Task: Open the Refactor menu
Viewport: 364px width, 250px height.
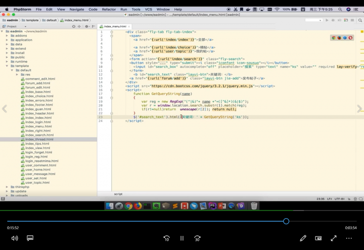Action: (x=109, y=9)
